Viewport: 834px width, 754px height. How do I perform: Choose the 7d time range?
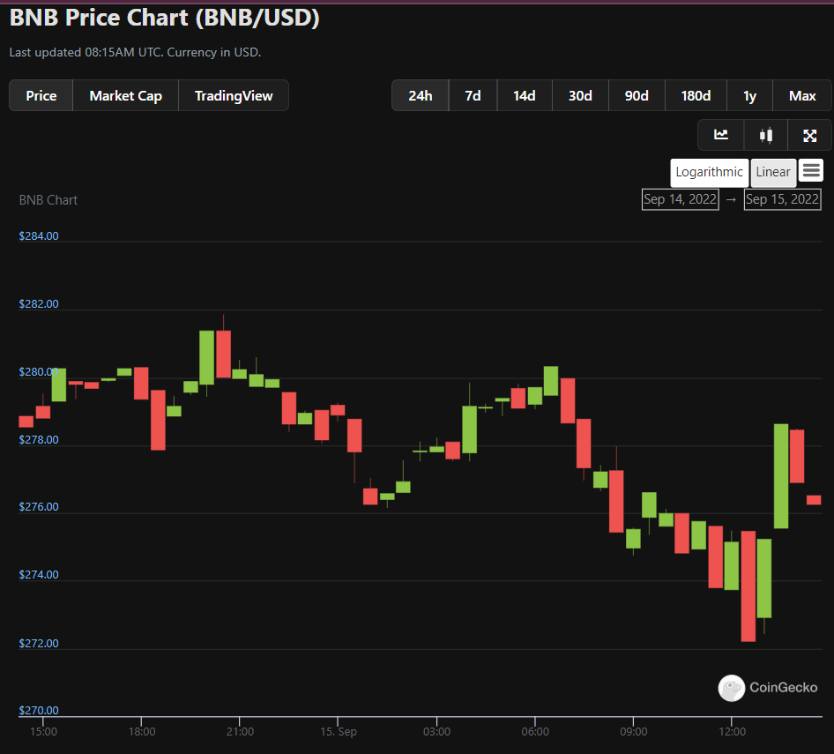point(473,96)
